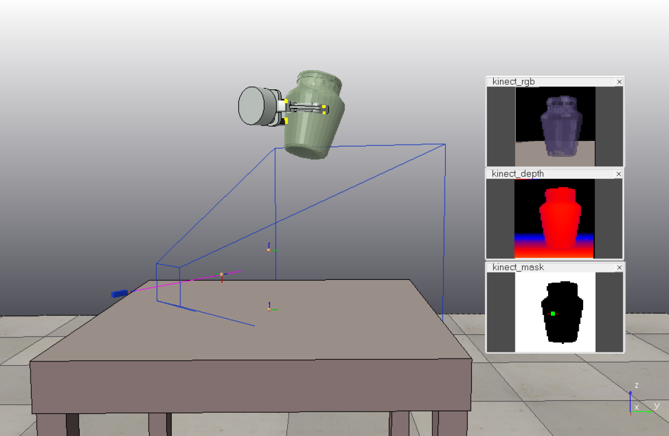
Task: Close the kinect_depth floating view
Action: pyautogui.click(x=619, y=174)
